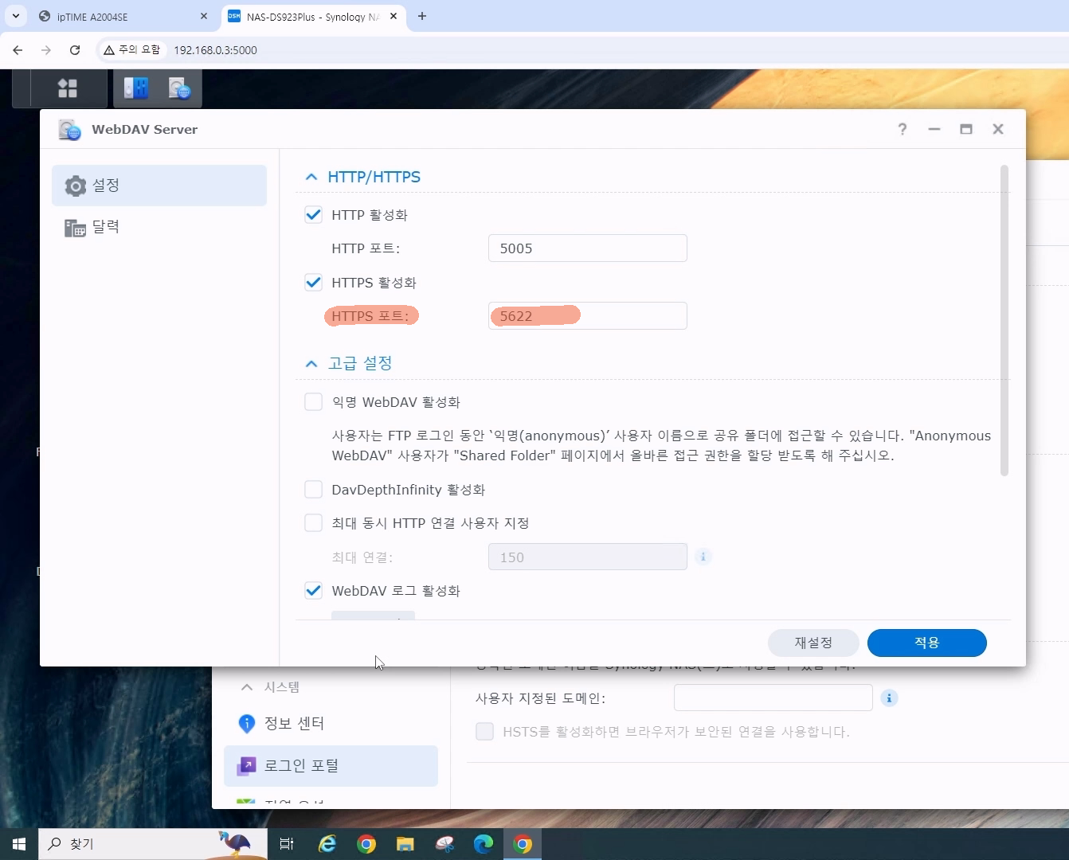Viewport: 1069px width, 860px height.
Task: Disable the HTTP 활성화 checkbox
Action: click(x=314, y=215)
